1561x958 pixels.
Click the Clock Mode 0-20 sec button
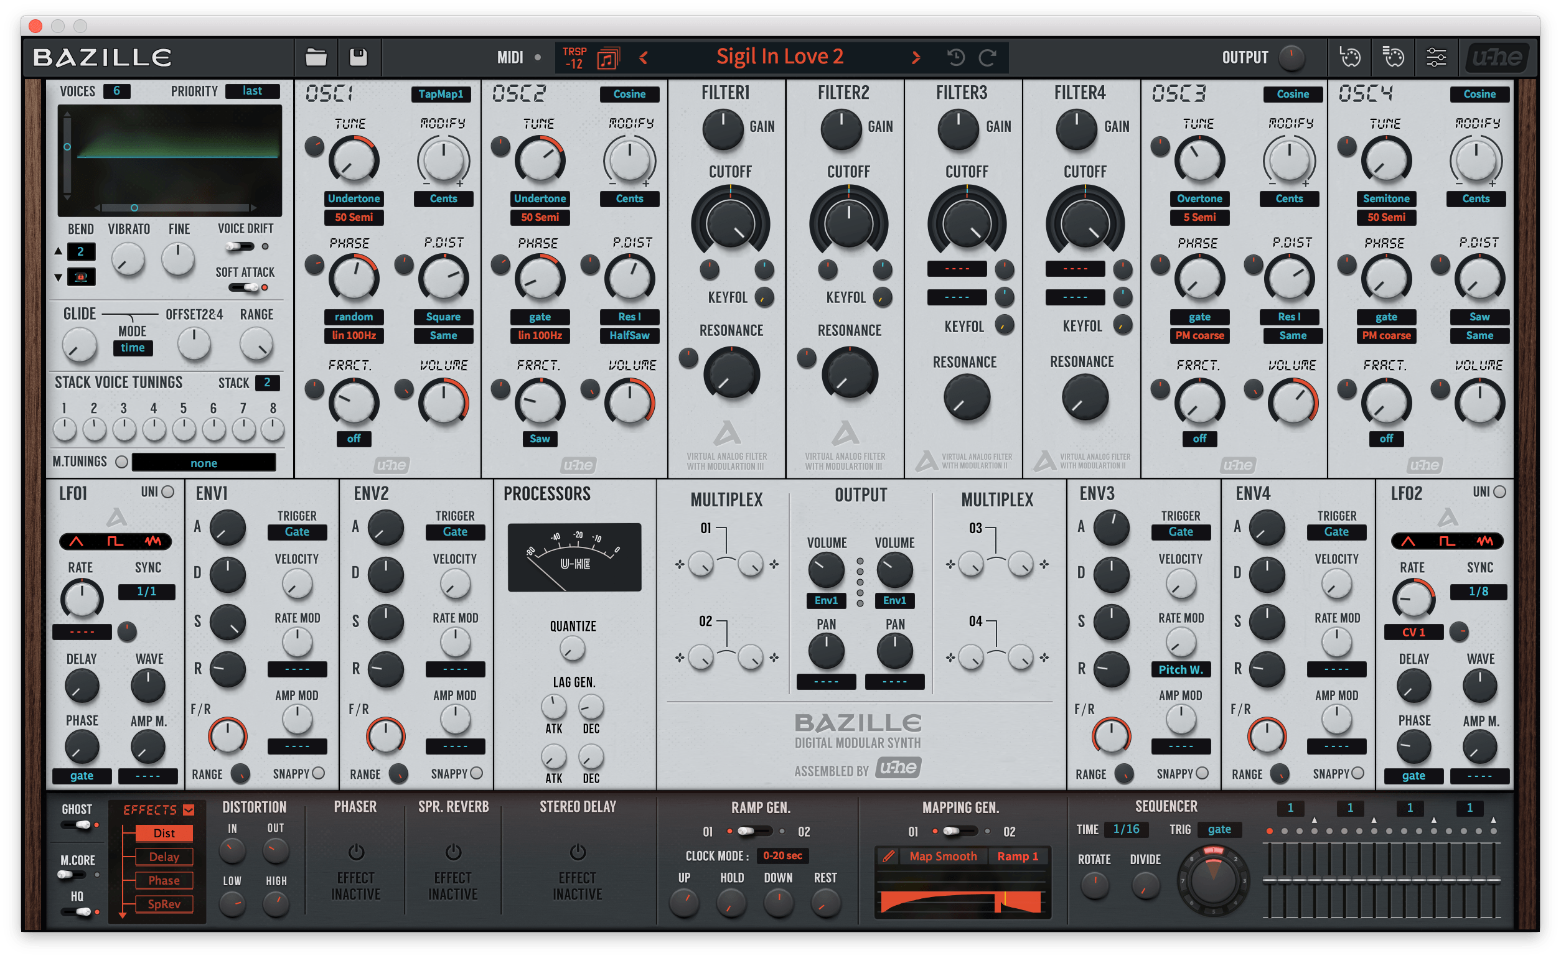[782, 855]
